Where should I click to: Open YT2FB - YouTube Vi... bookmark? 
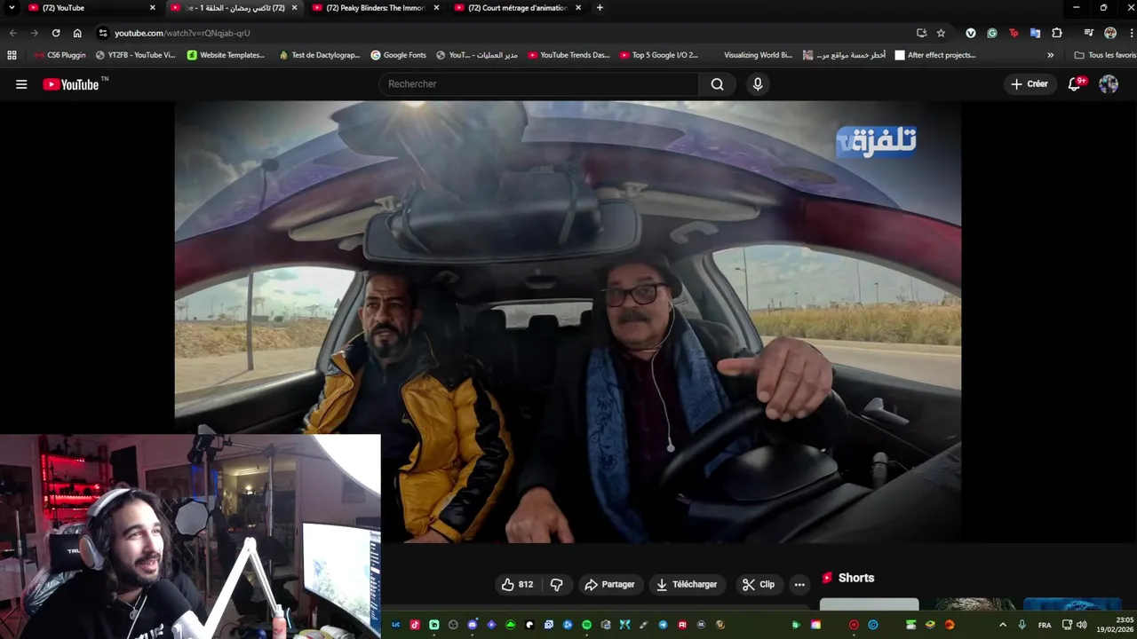pos(136,55)
